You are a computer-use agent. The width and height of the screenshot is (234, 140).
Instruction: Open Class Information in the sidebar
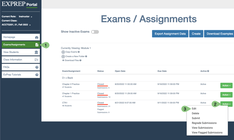pyautogui.click(x=21, y=60)
